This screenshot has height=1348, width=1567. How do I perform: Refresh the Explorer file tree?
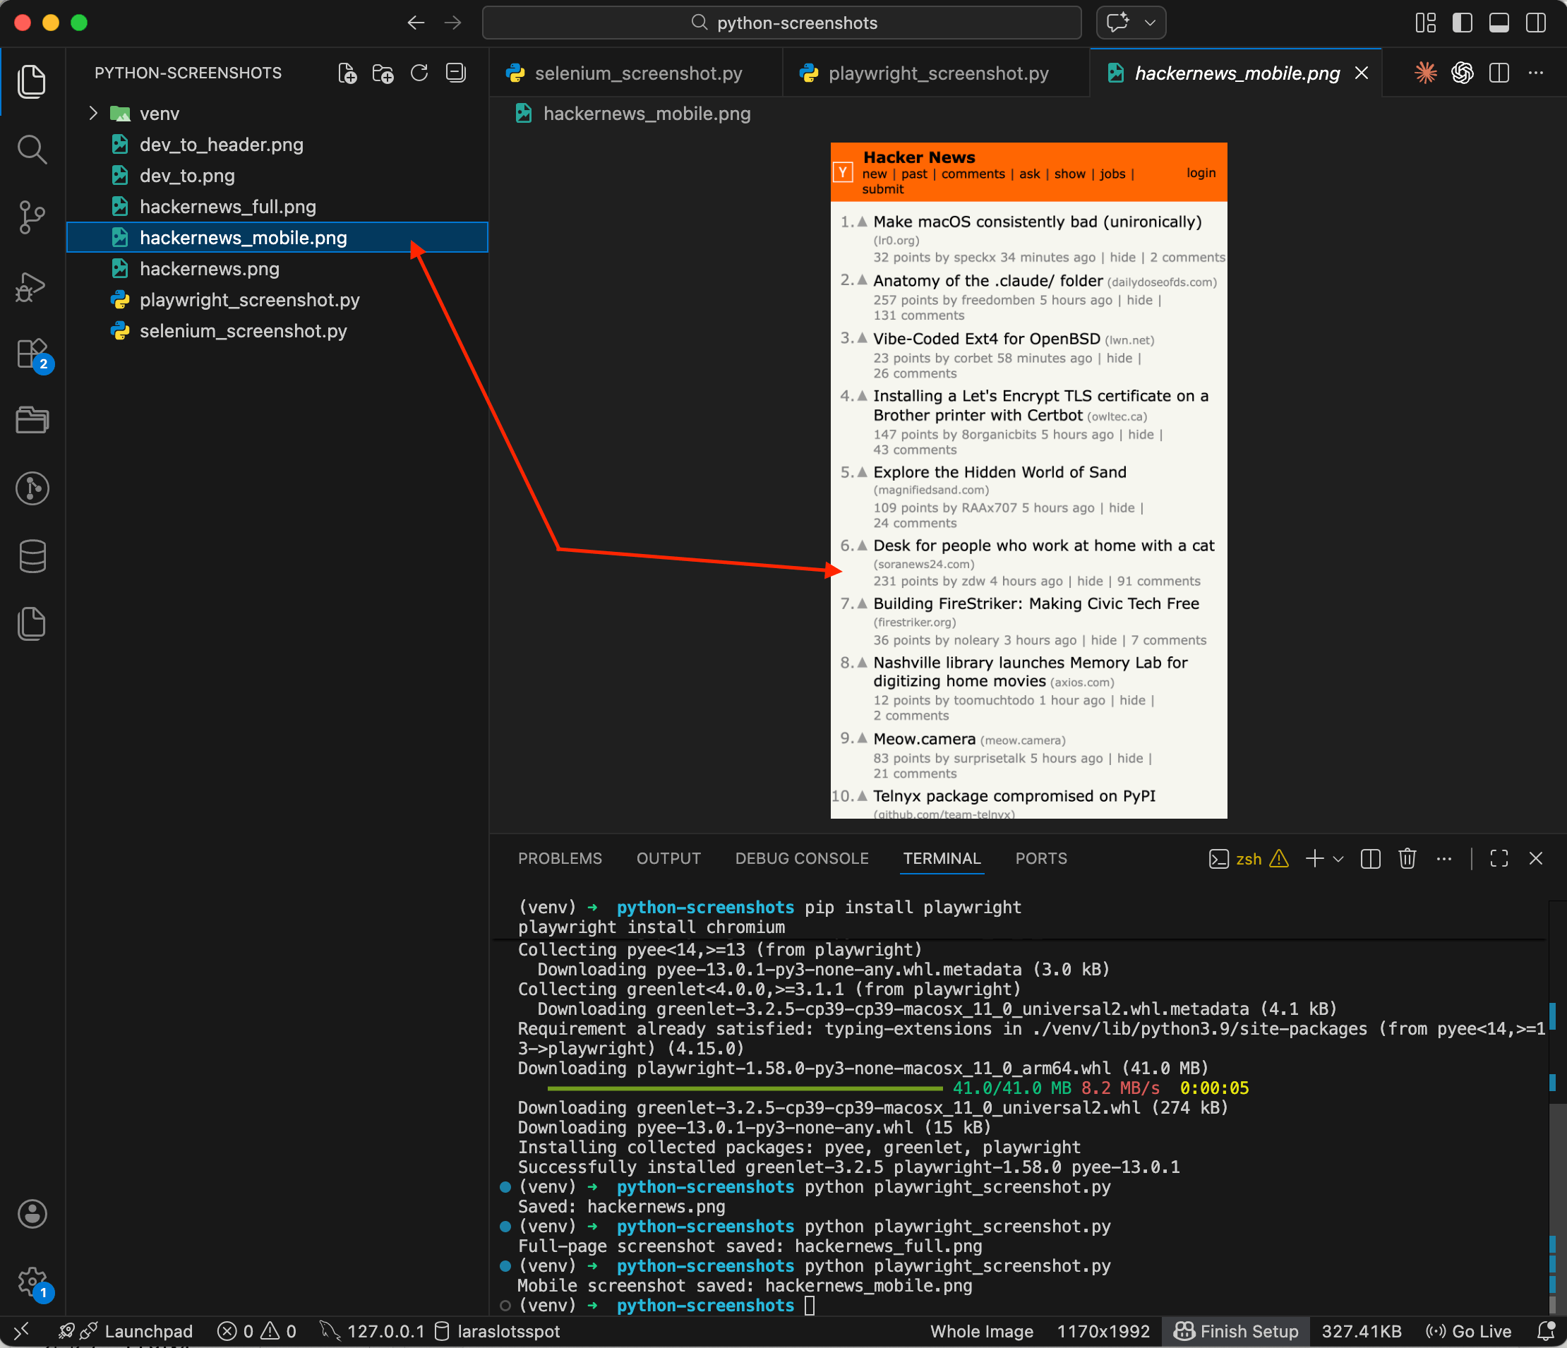(x=419, y=73)
